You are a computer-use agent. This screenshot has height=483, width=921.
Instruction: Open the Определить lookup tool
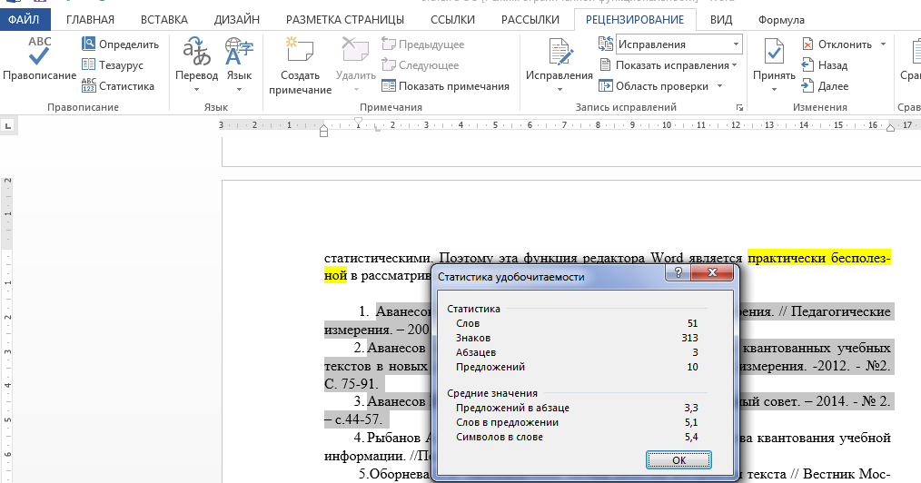click(x=121, y=44)
